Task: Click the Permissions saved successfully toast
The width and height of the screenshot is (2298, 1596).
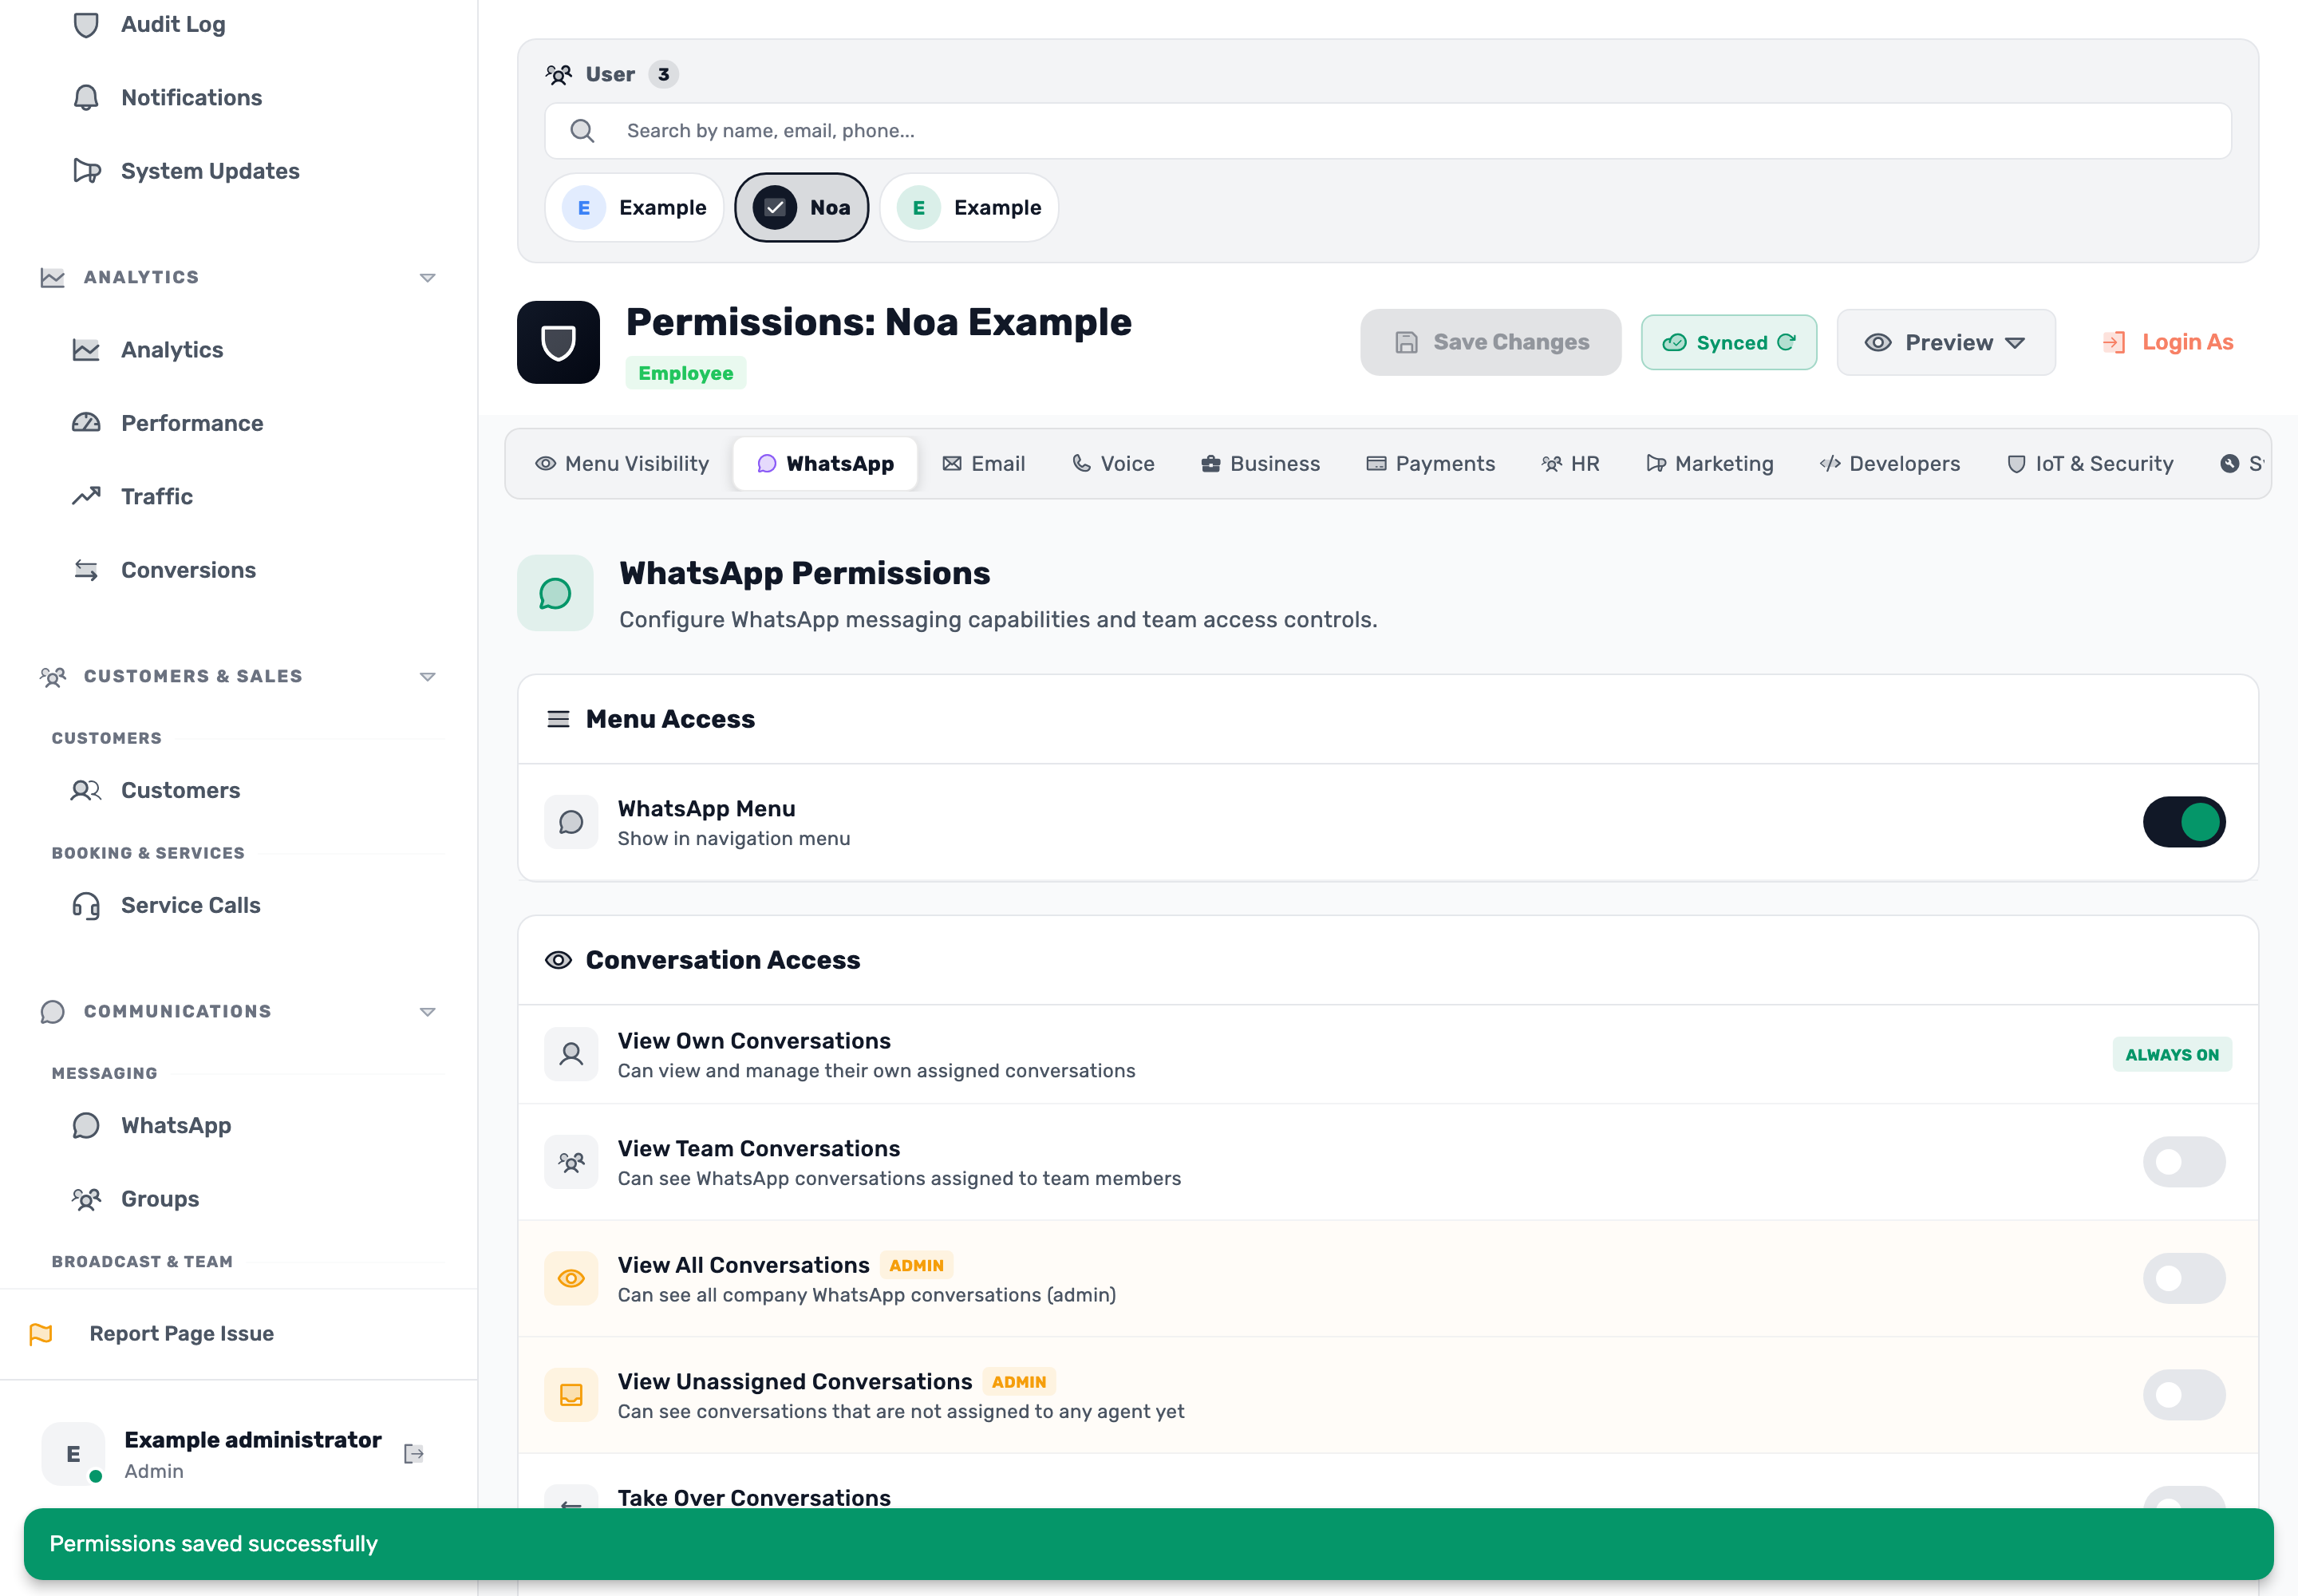Action: (x=1148, y=1543)
